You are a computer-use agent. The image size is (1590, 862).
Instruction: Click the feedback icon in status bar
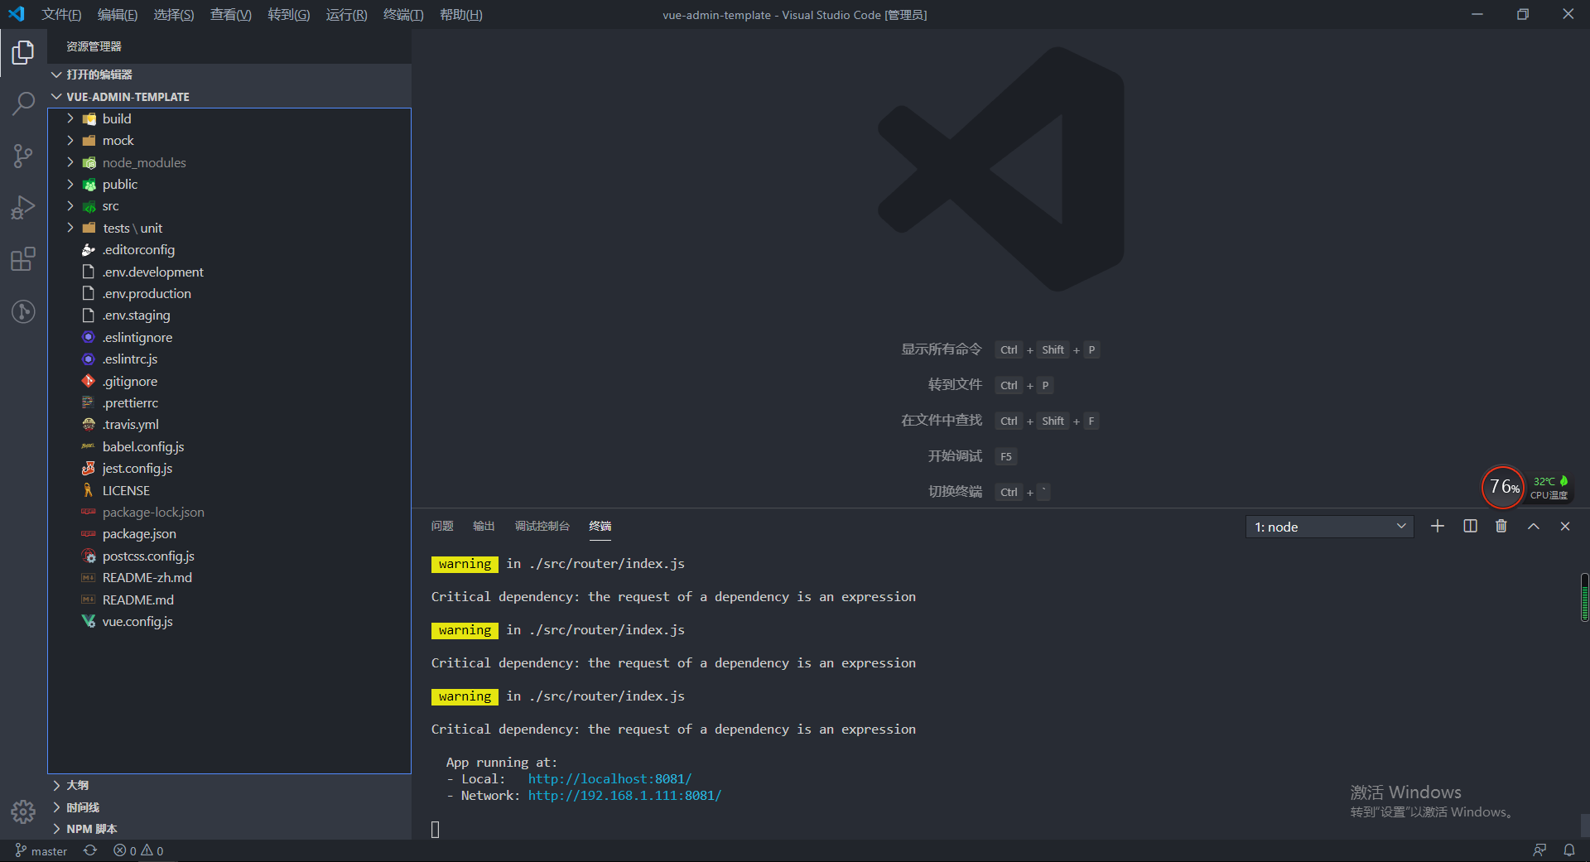click(x=1539, y=850)
